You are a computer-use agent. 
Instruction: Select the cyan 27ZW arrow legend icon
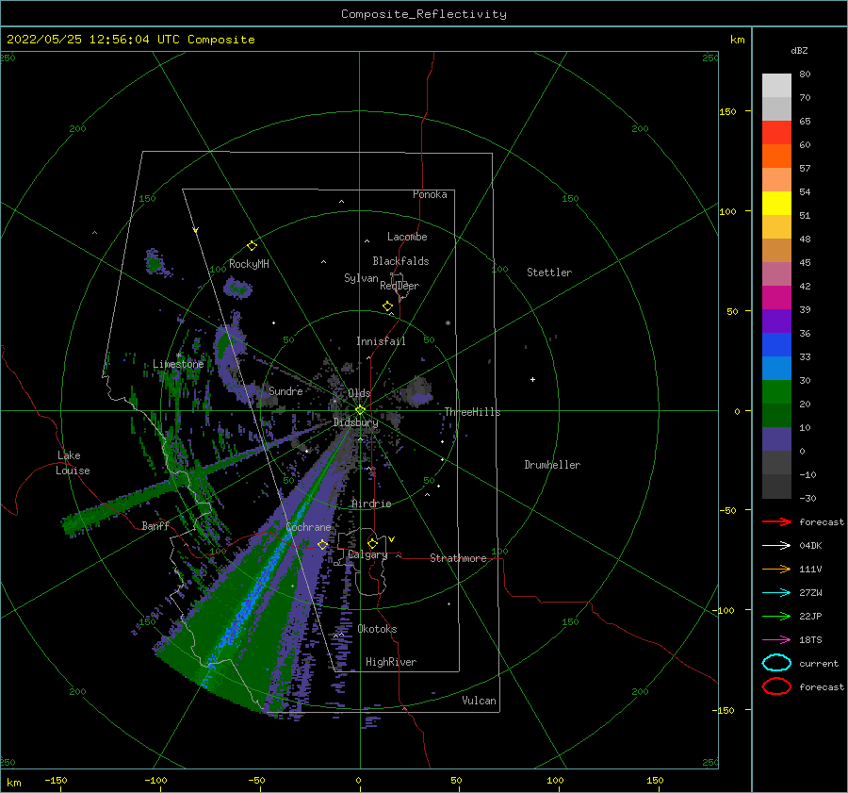[776, 593]
